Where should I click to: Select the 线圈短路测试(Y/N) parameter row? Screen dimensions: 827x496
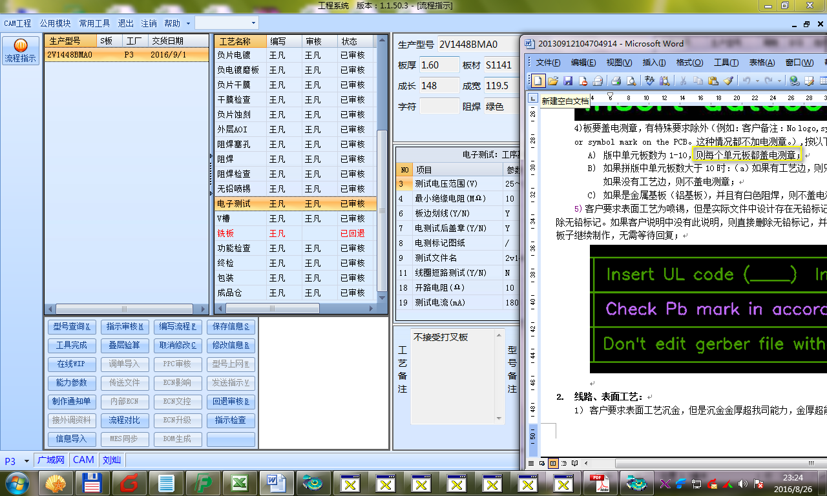(457, 273)
